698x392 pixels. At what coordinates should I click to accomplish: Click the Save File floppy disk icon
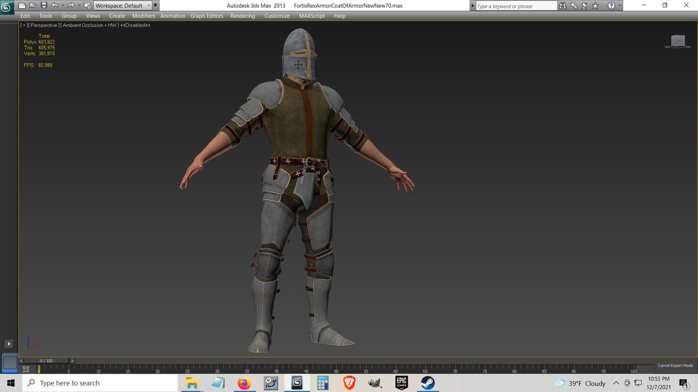pyautogui.click(x=43, y=5)
